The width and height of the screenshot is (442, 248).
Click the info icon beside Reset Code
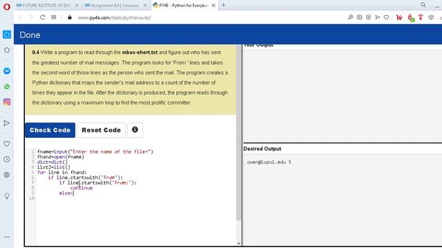tap(135, 130)
